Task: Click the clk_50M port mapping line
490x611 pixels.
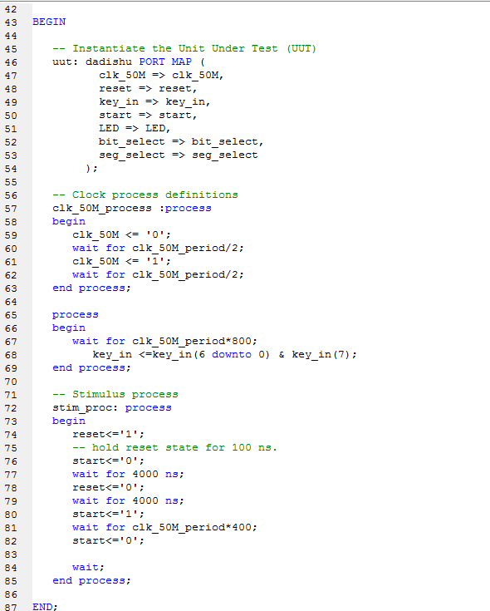Action: pos(161,75)
